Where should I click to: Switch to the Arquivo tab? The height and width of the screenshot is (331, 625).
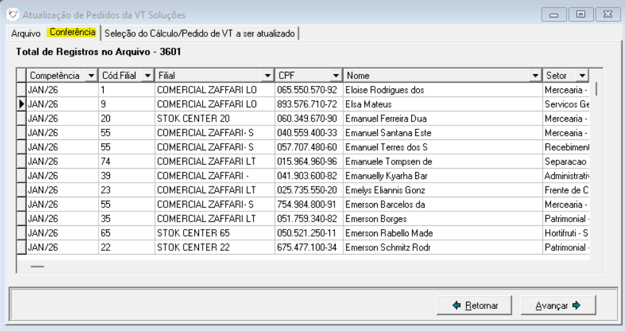pos(26,33)
